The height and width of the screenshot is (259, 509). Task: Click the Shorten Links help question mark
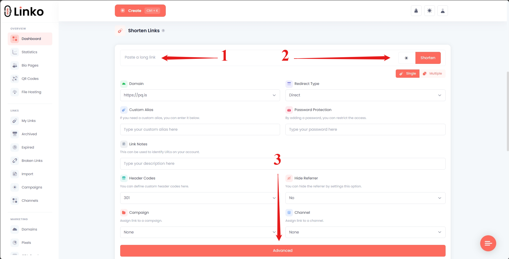(163, 31)
